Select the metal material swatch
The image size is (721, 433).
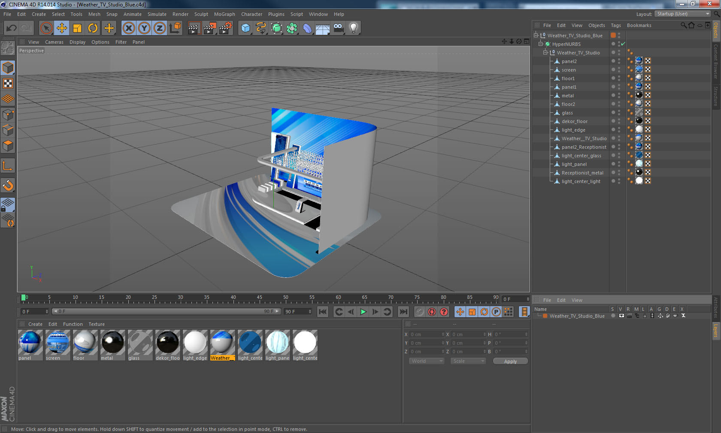click(x=113, y=345)
